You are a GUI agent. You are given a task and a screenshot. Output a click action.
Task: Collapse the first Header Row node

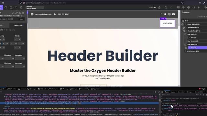[184, 28]
